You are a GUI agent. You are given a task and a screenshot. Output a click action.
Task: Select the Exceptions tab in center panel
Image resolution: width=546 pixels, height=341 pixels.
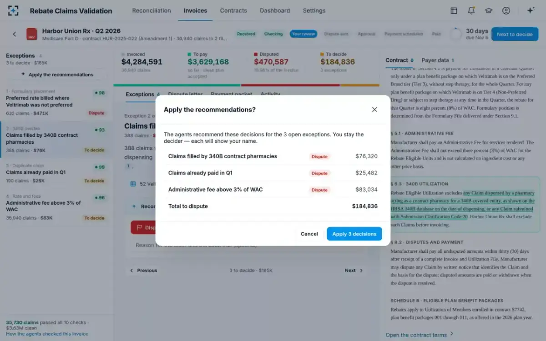click(143, 95)
